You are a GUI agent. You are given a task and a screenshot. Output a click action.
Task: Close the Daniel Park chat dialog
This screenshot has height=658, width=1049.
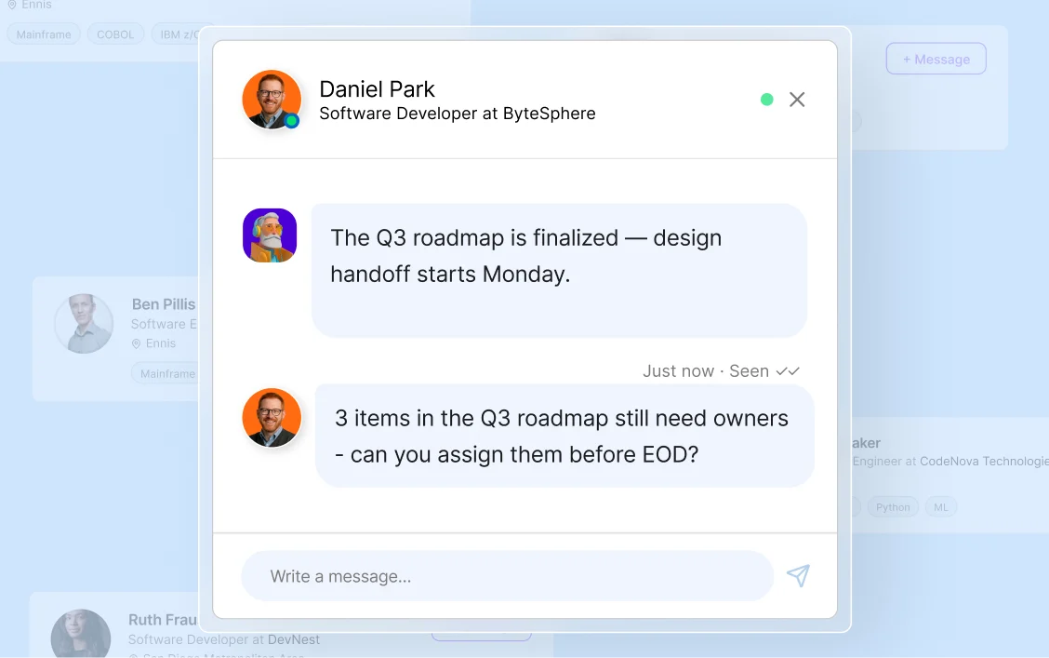point(797,99)
